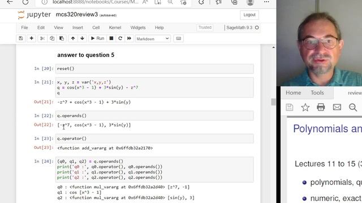Open the Insert menu

tap(77, 28)
